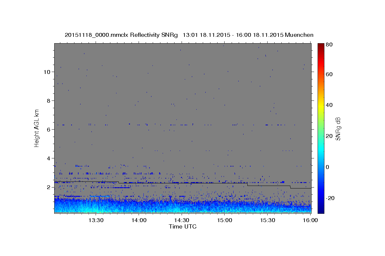Click the 'Time UTC' axis label

tap(183, 227)
